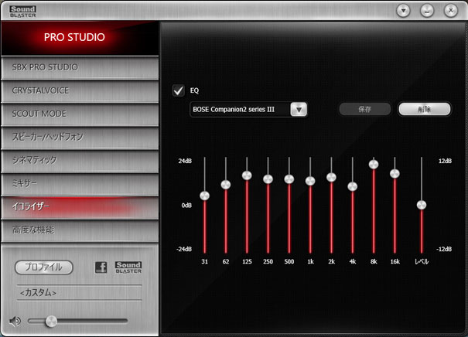The width and height of the screenshot is (468, 337).
Task: Click the 4k band slider knob
Action: coord(353,186)
